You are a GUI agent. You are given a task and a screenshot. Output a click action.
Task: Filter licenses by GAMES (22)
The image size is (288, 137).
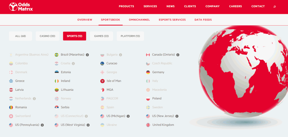pos(101,36)
